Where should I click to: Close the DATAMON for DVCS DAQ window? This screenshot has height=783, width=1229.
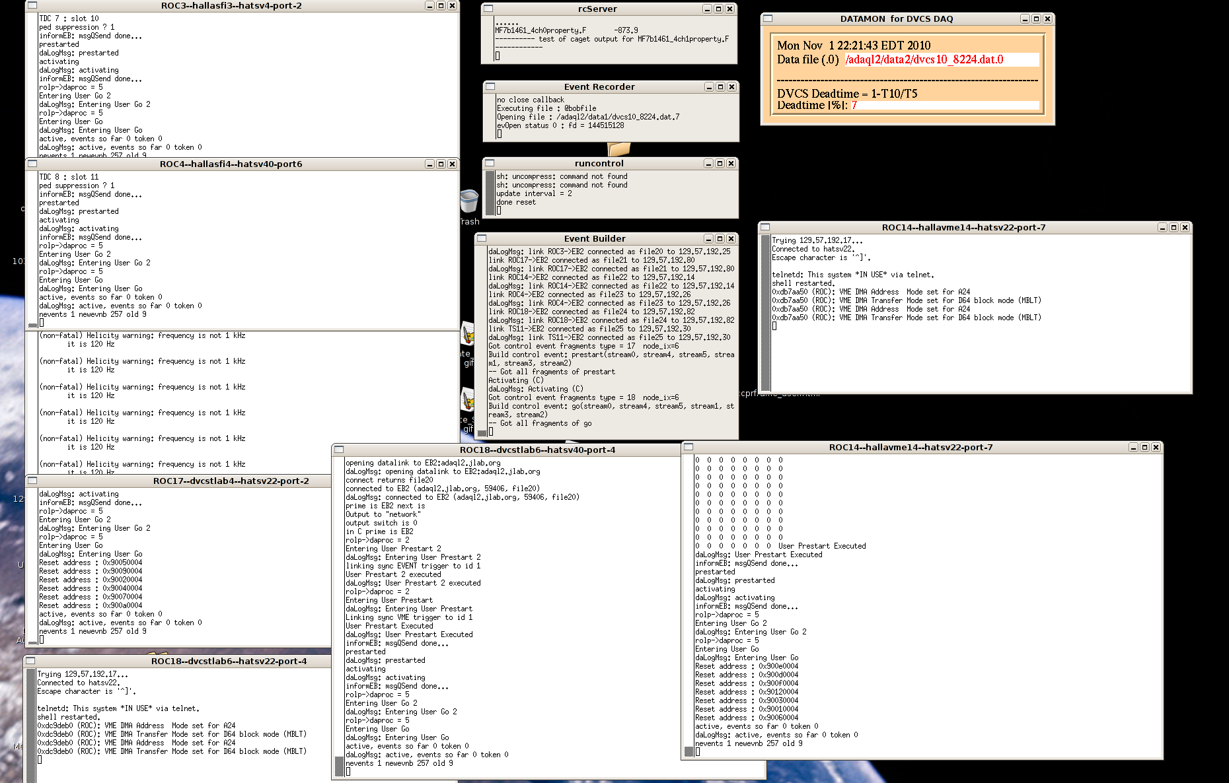click(1047, 18)
